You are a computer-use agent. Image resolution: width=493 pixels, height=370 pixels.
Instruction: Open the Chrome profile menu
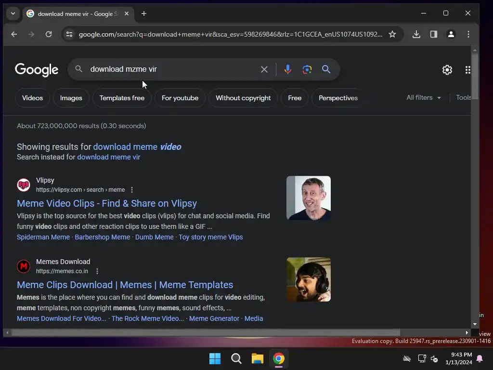point(451,34)
